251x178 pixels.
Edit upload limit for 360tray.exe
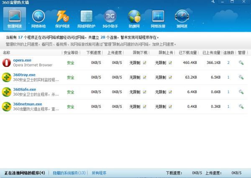coord(170,77)
